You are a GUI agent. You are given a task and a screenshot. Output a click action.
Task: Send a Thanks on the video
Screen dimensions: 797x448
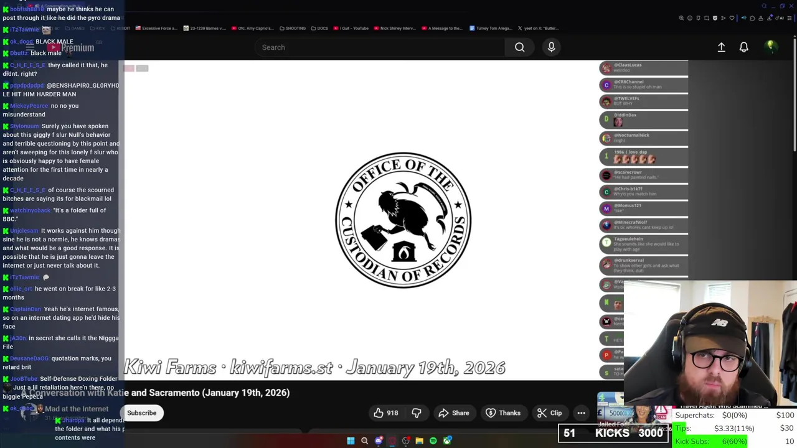[x=502, y=413]
